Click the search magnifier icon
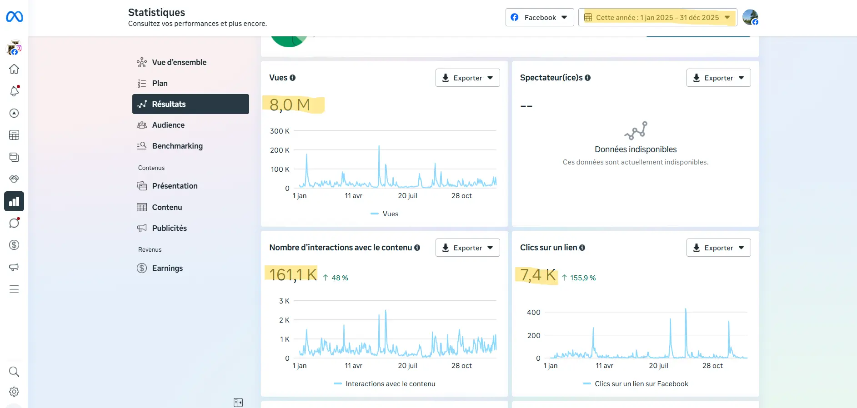Image resolution: width=857 pixels, height=408 pixels. click(14, 372)
